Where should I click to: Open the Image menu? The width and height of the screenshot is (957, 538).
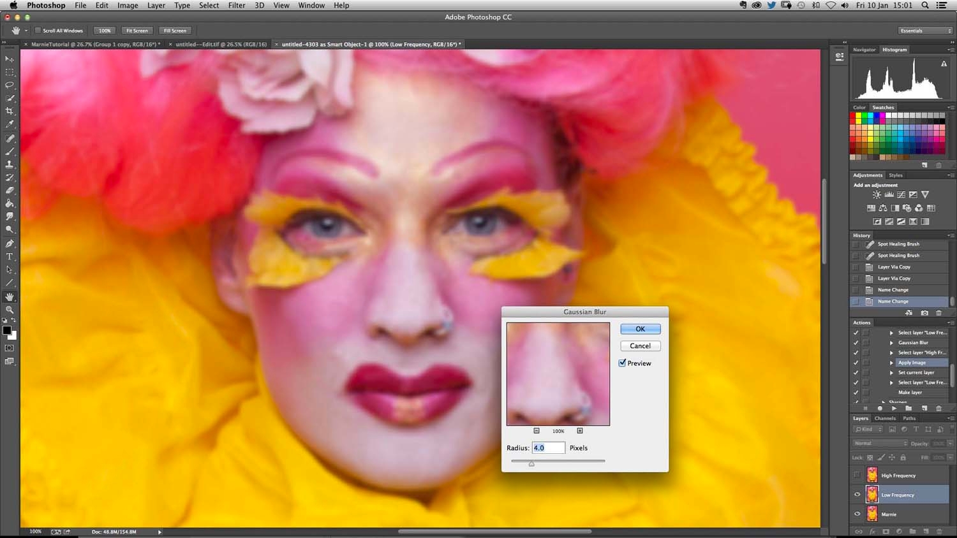[128, 5]
